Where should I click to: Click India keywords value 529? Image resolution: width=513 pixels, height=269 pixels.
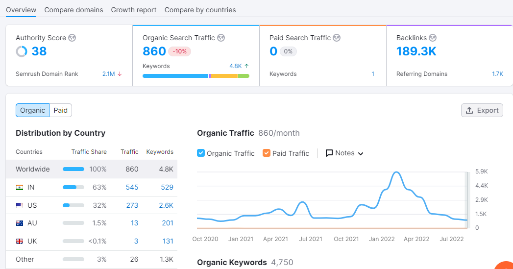pyautogui.click(x=167, y=187)
